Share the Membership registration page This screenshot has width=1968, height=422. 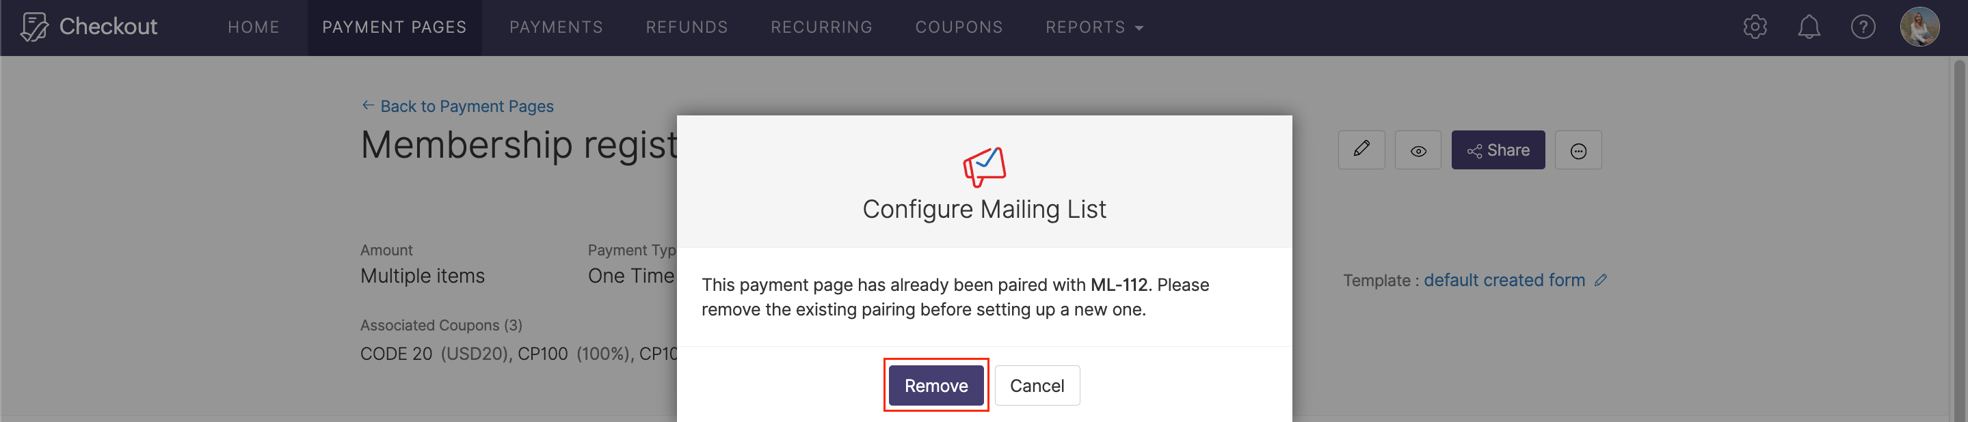1498,150
